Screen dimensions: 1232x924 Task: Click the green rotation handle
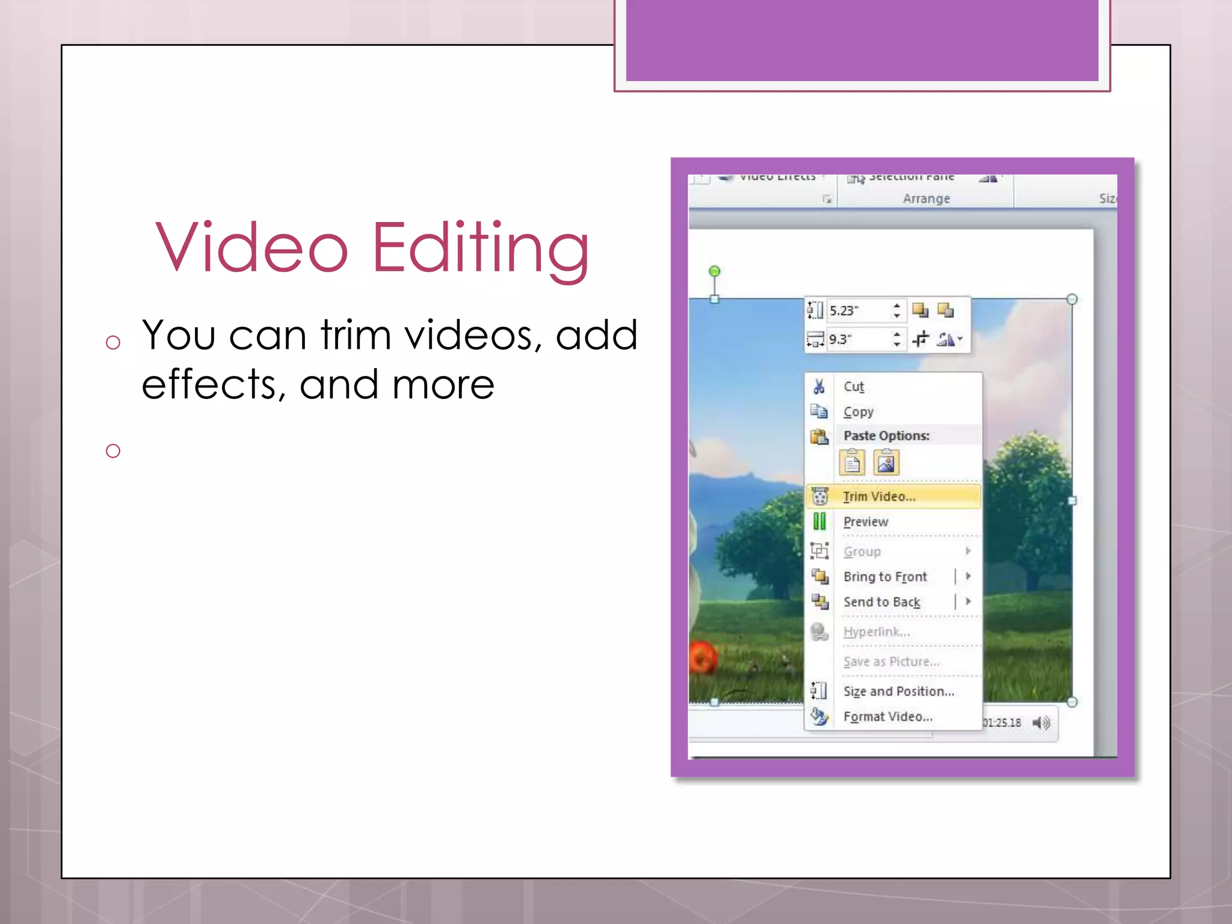click(x=714, y=271)
